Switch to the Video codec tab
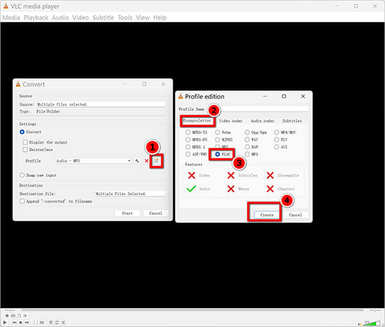This screenshot has width=385, height=327. 230,121
